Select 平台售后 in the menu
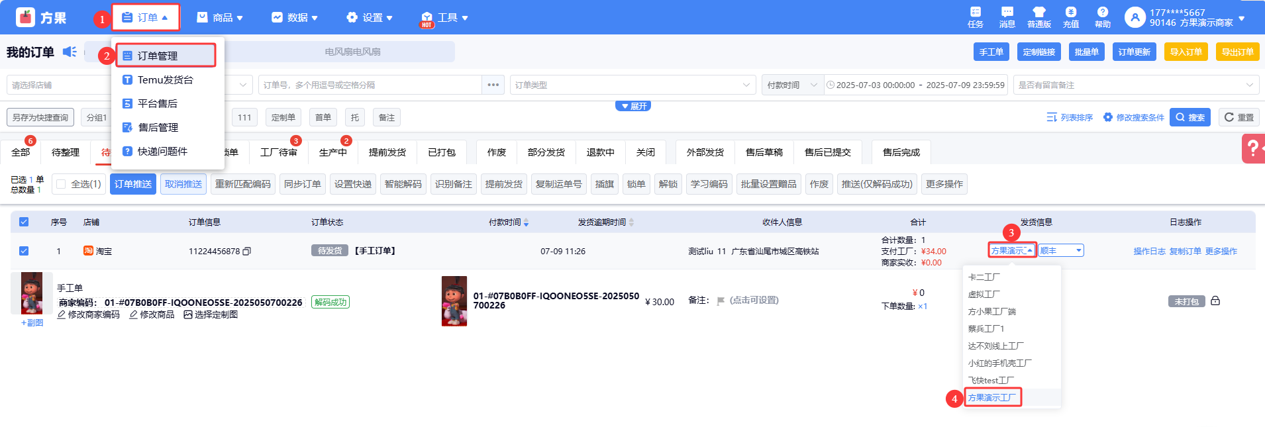This screenshot has width=1265, height=427. pyautogui.click(x=150, y=103)
